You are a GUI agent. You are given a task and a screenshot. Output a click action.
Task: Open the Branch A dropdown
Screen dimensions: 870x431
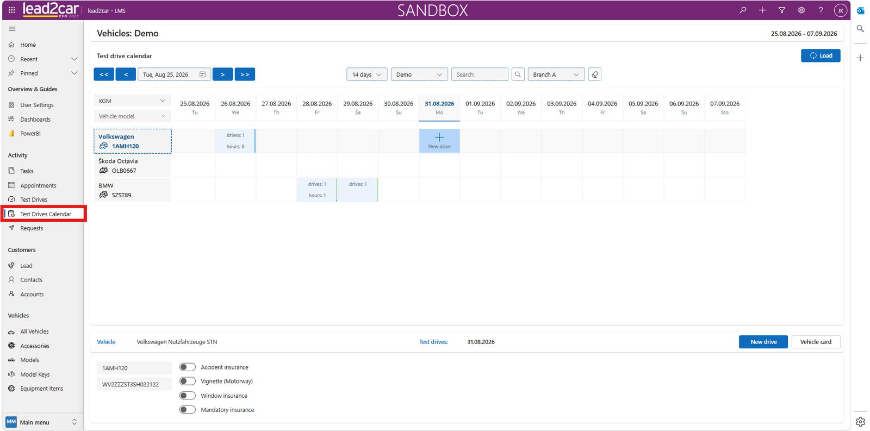click(x=556, y=74)
